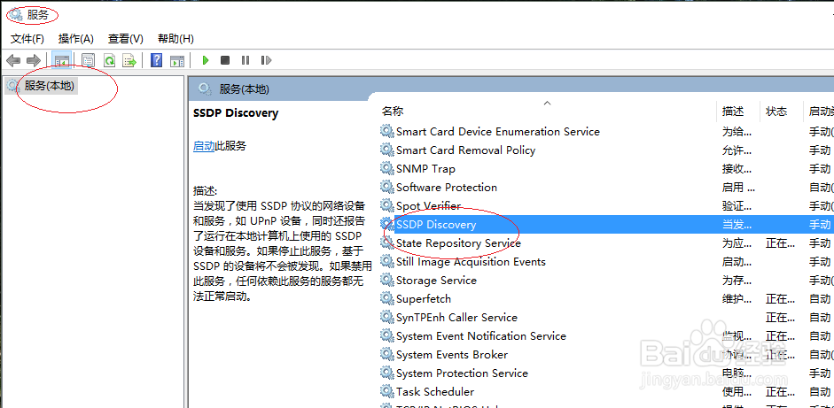Open the 查看(V) menu
This screenshot has width=834, height=408.
[x=126, y=39]
